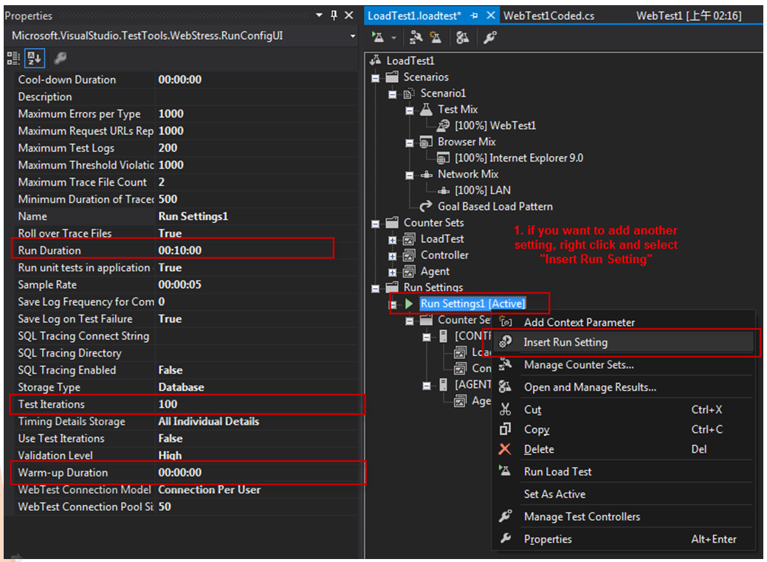The width and height of the screenshot is (767, 562).
Task: Click the Categorized view icon in Properties
Action: coord(14,58)
